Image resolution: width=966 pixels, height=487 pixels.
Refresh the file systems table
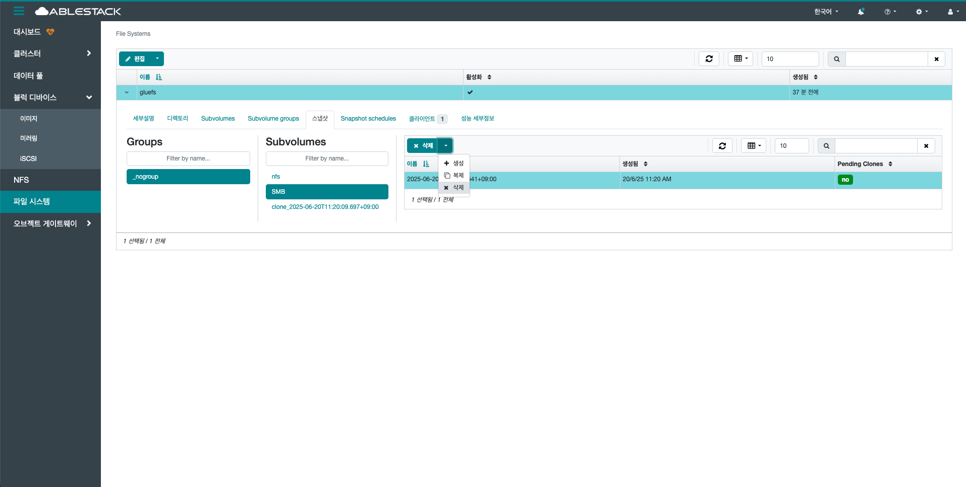point(709,59)
